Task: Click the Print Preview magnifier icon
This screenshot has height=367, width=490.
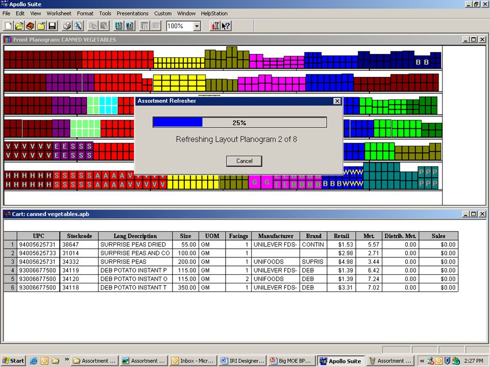Action: (78, 26)
